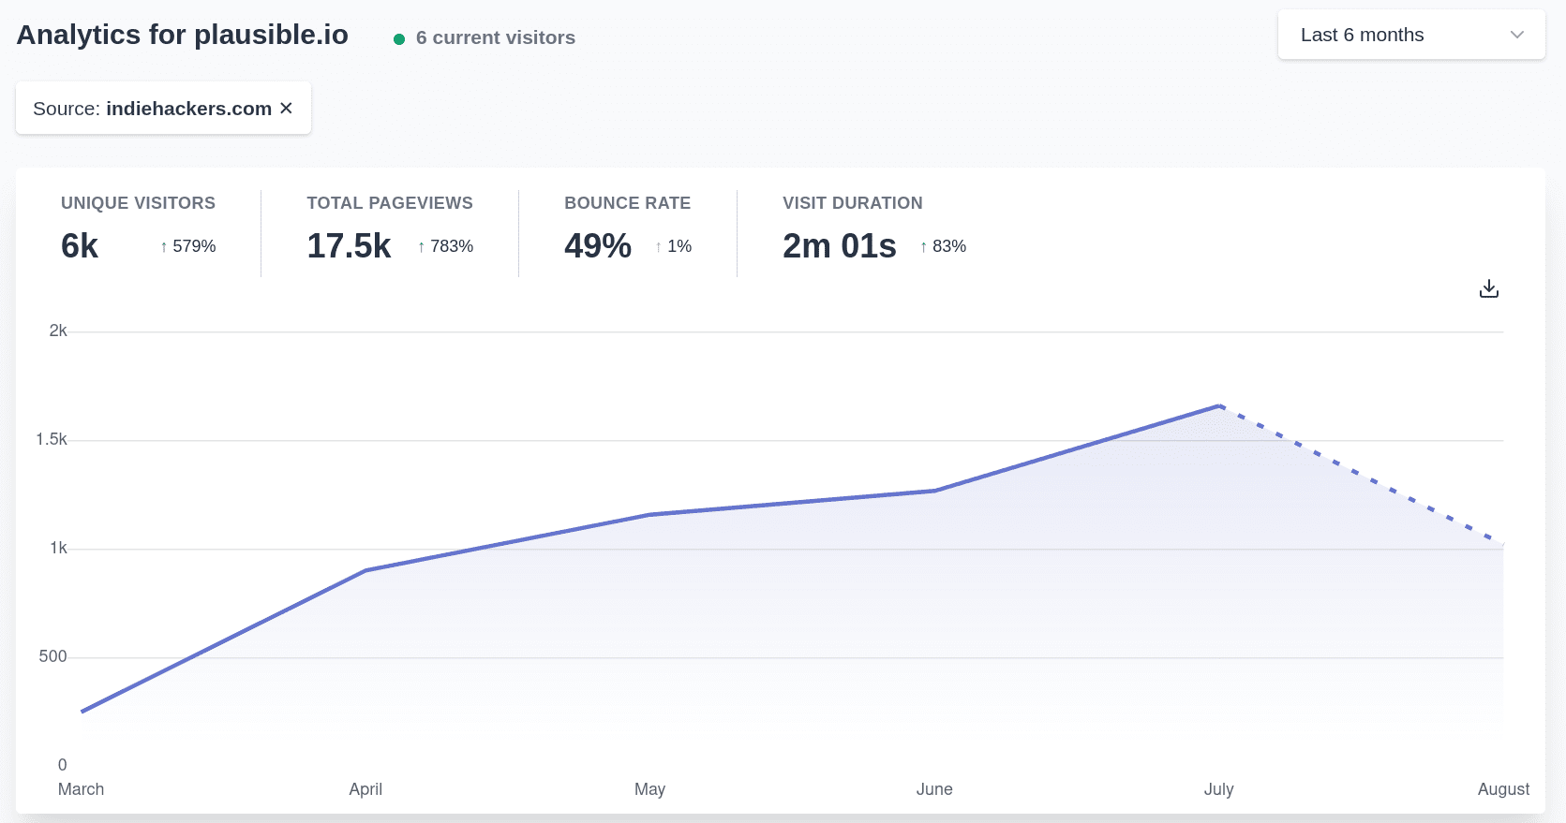
Task: Click the 49% bounce rate number
Action: 598,246
